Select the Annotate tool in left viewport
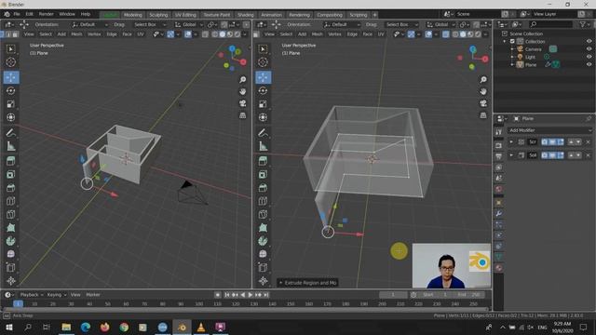 (x=10, y=133)
